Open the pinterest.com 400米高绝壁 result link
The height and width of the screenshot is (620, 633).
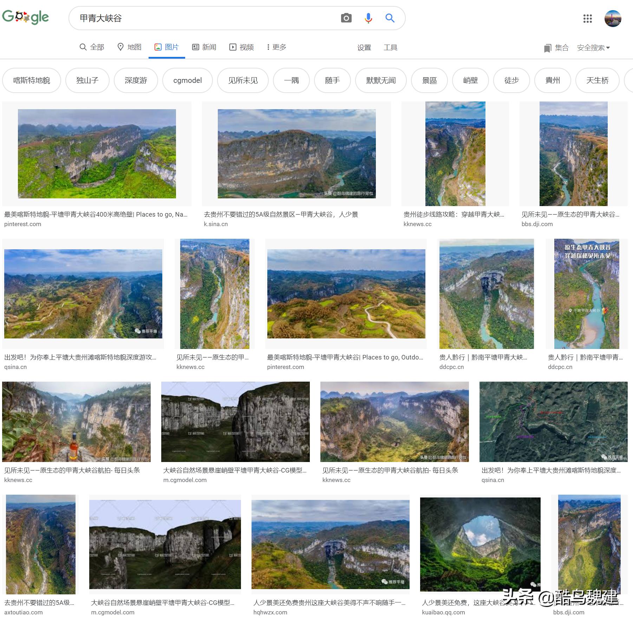96,215
